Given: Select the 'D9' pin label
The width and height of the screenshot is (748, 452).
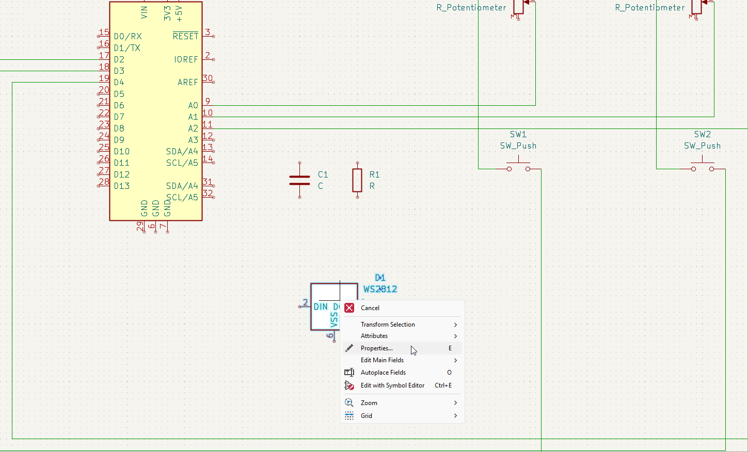Looking at the screenshot, I should click(x=119, y=140).
